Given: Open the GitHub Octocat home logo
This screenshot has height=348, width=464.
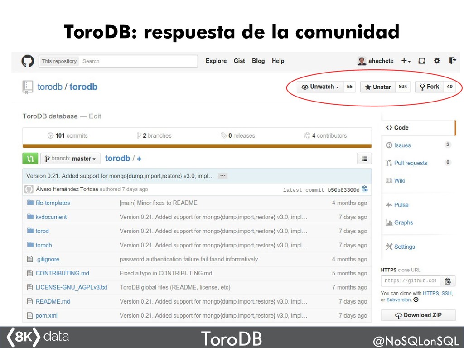Looking at the screenshot, I should pyautogui.click(x=28, y=61).
